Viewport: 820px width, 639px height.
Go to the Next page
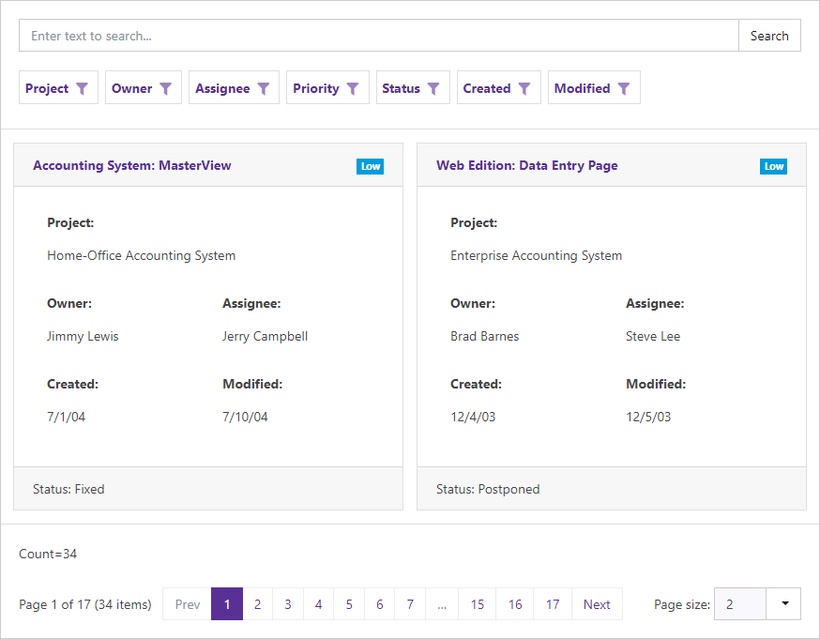click(x=597, y=604)
